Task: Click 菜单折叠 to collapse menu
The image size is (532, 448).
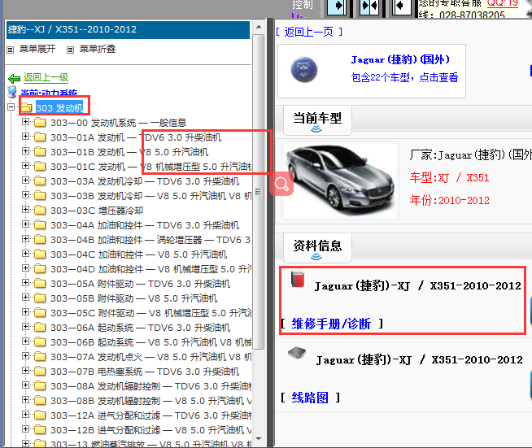Action: click(98, 49)
